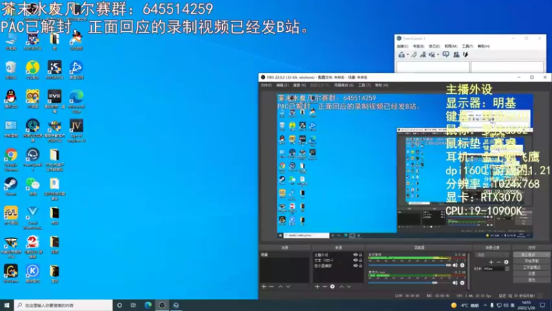This screenshot has width=552, height=311.
Task: Toggle visibility of the 文本 (GDI+) source
Action: pyautogui.click(x=355, y=261)
